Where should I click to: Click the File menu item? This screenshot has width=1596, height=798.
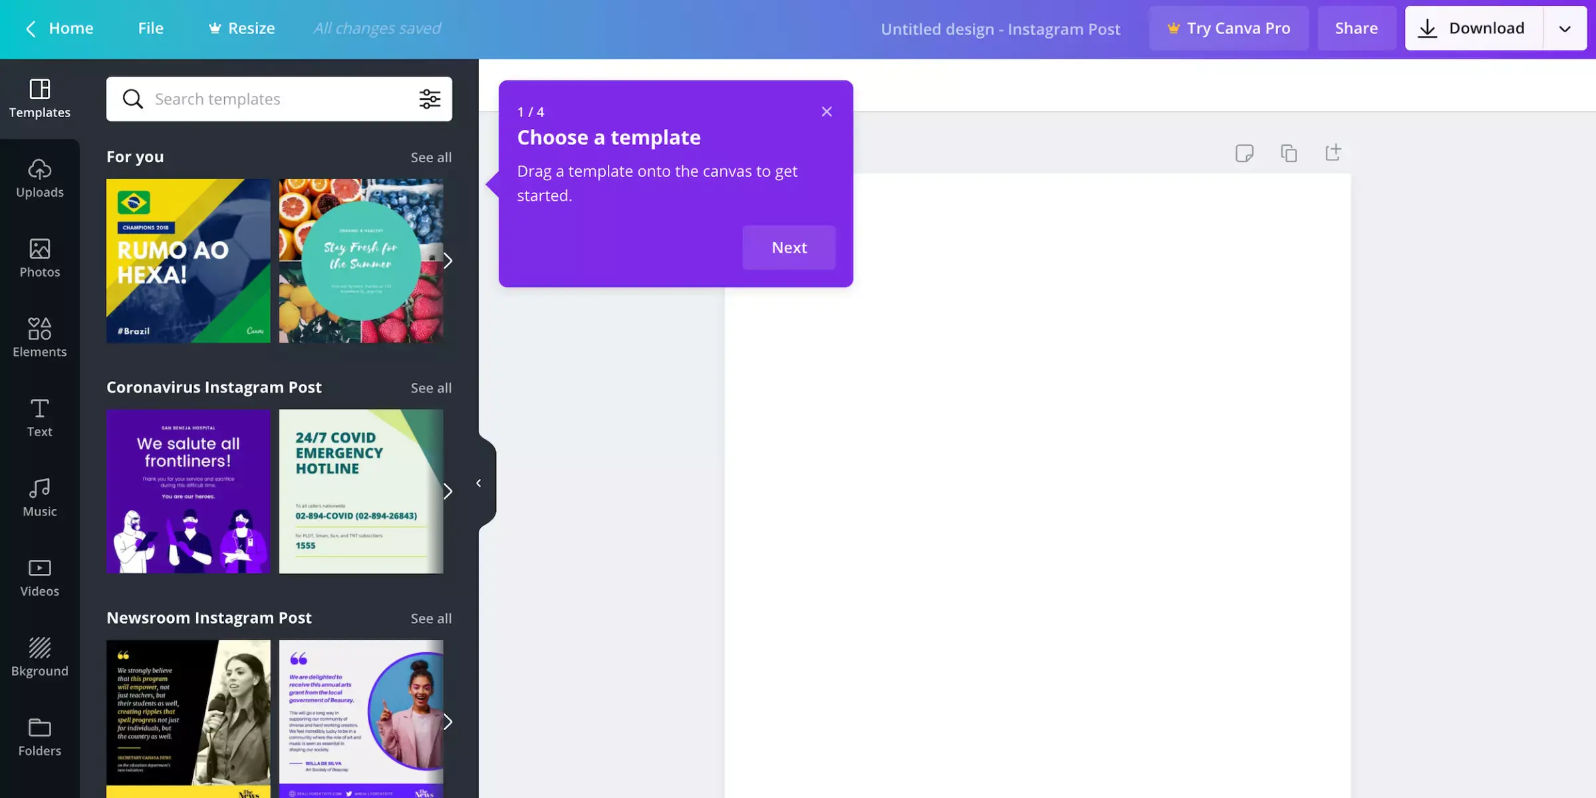pyautogui.click(x=151, y=27)
